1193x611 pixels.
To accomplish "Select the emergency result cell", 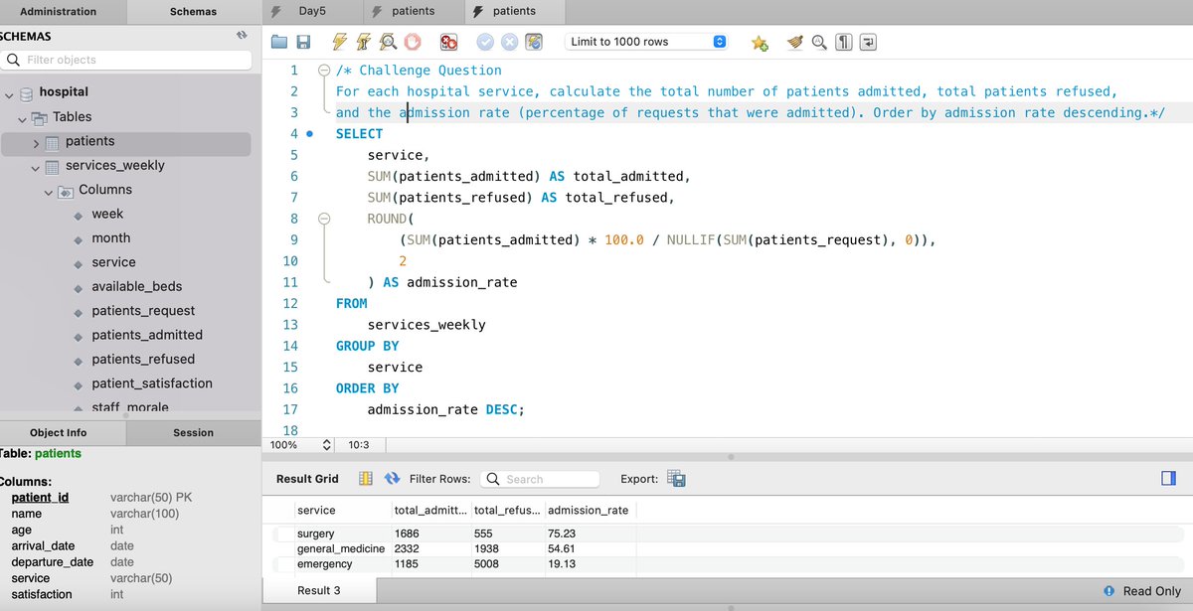I will click(342, 564).
